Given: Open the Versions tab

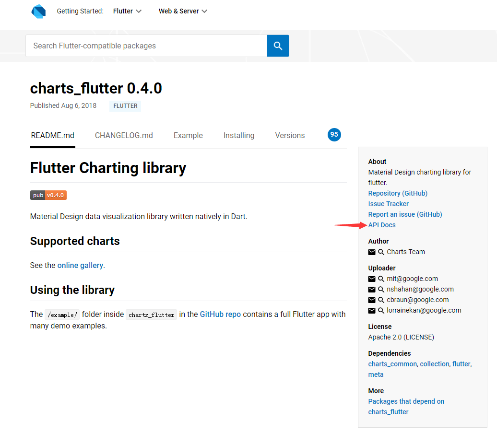Looking at the screenshot, I should click(x=290, y=135).
